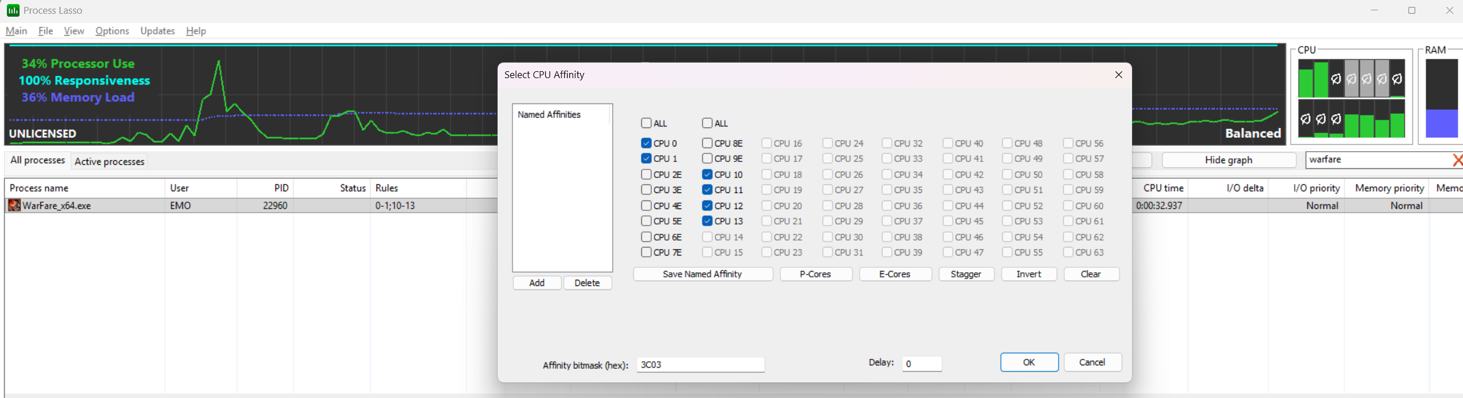The width and height of the screenshot is (1463, 398).
Task: Click the Hide graph button
Action: (x=1229, y=160)
